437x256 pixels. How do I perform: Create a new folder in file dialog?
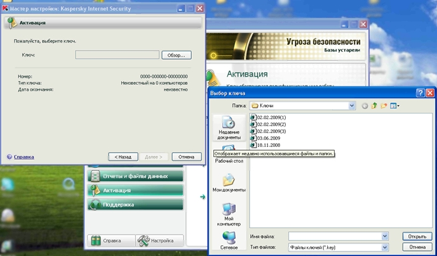point(384,106)
